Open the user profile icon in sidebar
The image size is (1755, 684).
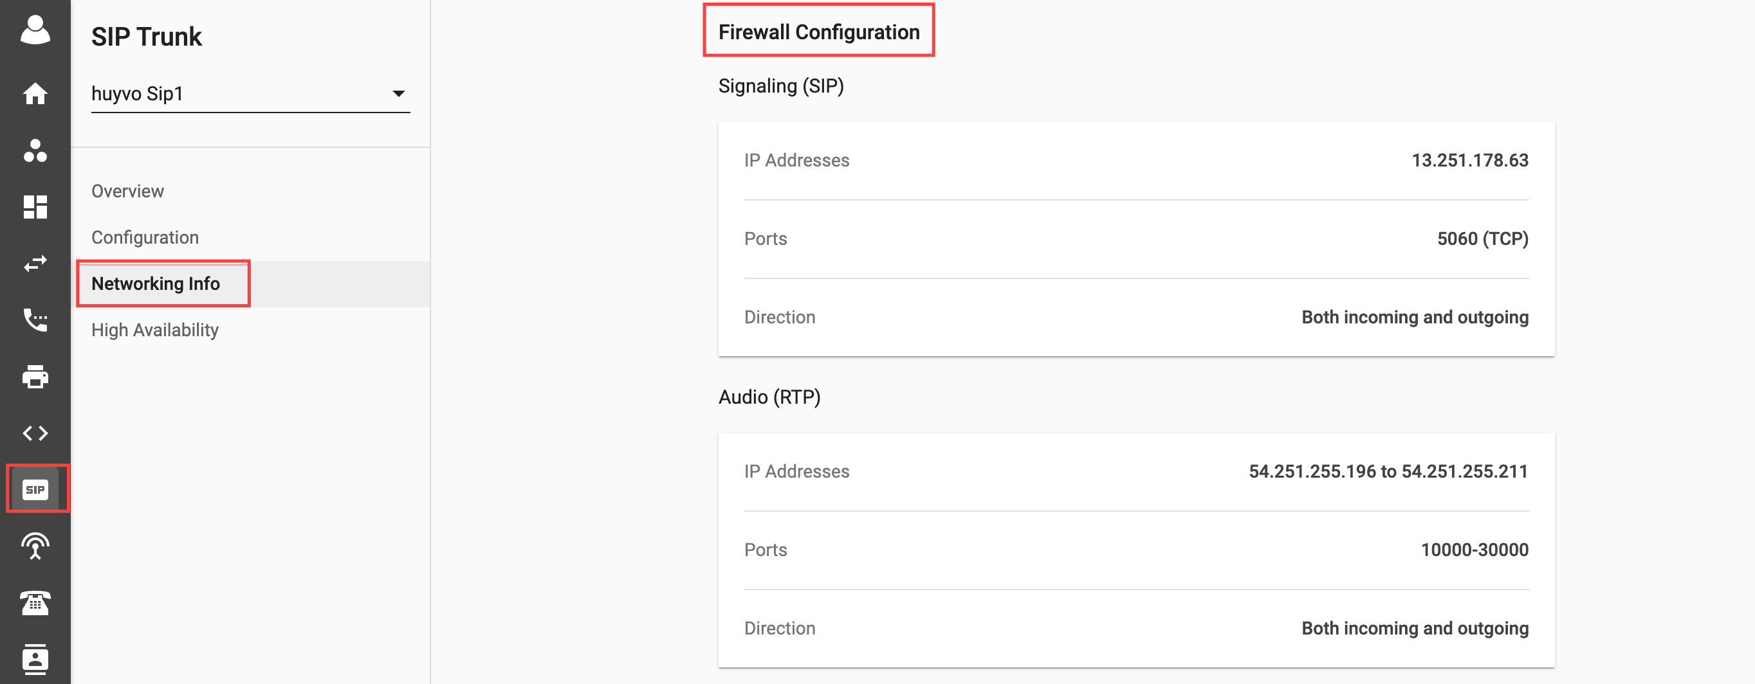(x=35, y=30)
